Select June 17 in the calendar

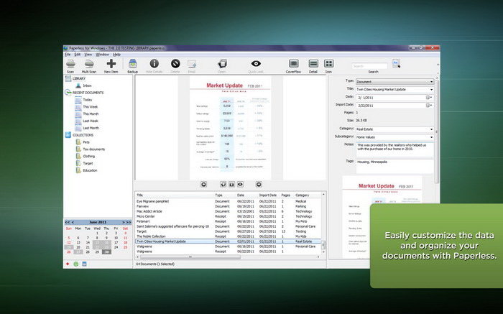[116, 242]
